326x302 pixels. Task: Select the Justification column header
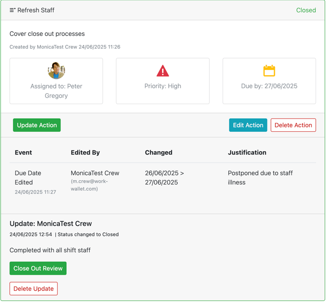click(247, 153)
